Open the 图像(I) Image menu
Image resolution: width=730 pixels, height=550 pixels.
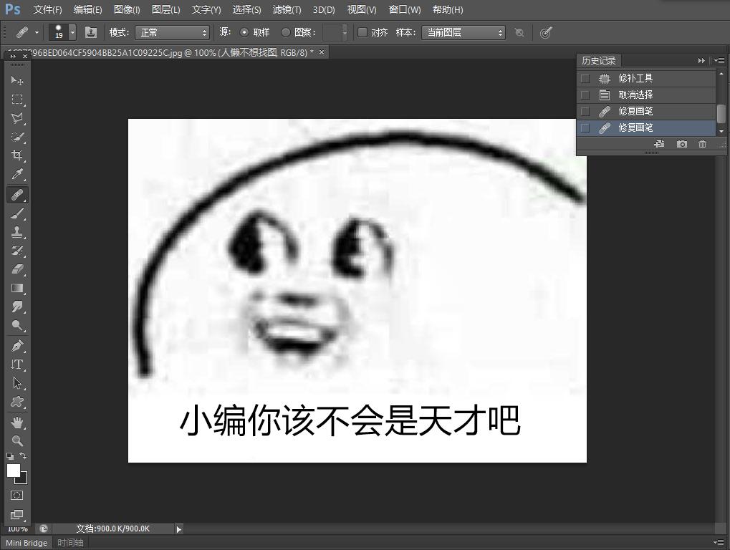[x=127, y=9]
